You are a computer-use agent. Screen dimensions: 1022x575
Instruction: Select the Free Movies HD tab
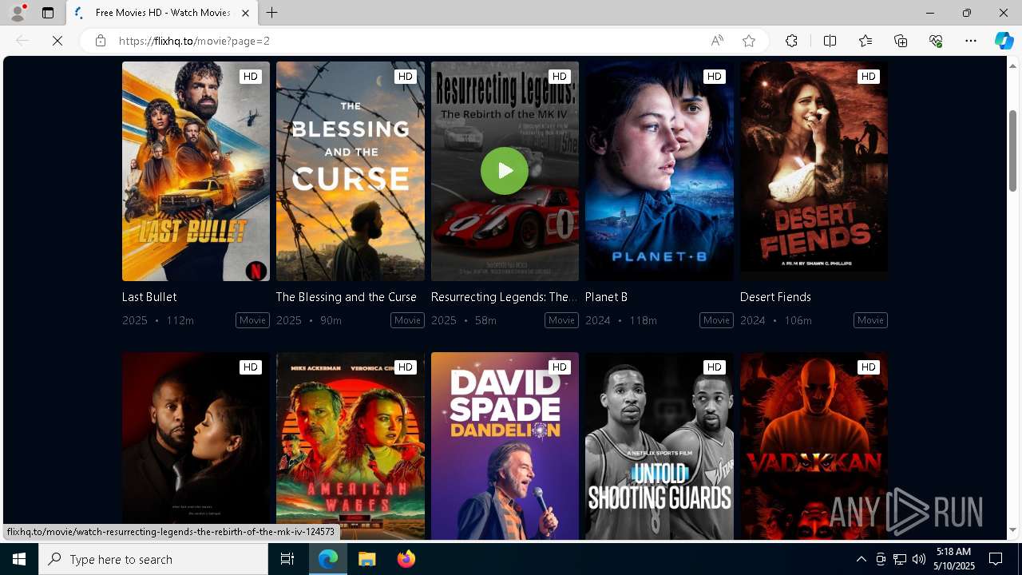click(x=162, y=13)
